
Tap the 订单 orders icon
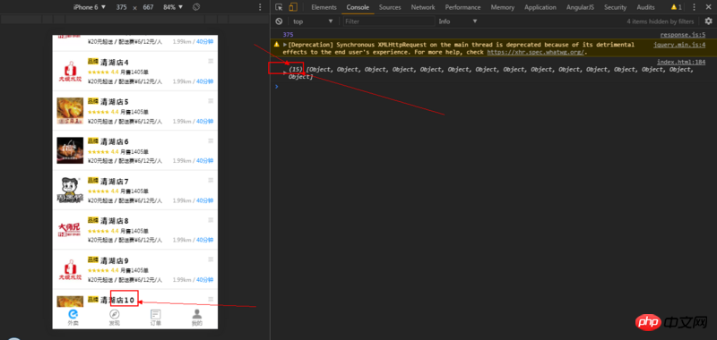(x=155, y=314)
